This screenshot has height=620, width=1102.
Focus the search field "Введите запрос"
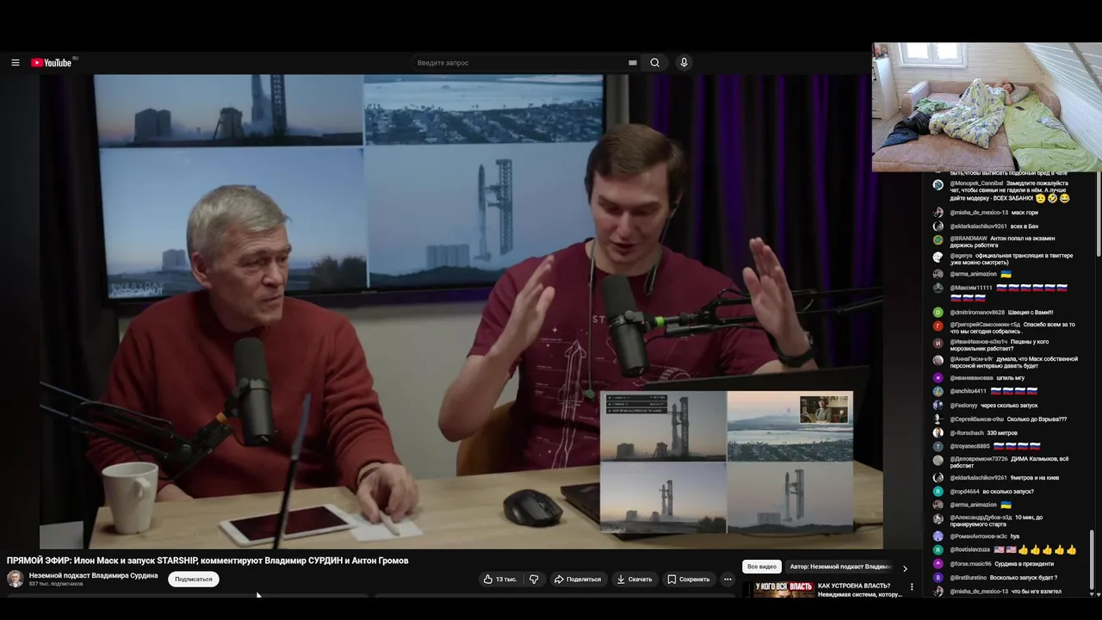[x=521, y=63]
